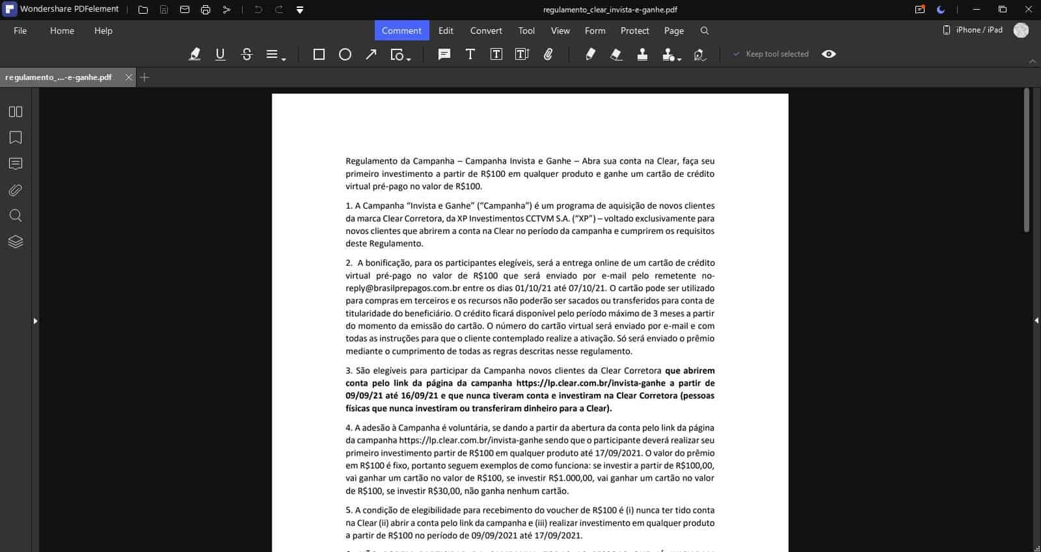
Task: Switch to the Edit tab
Action: coord(446,31)
